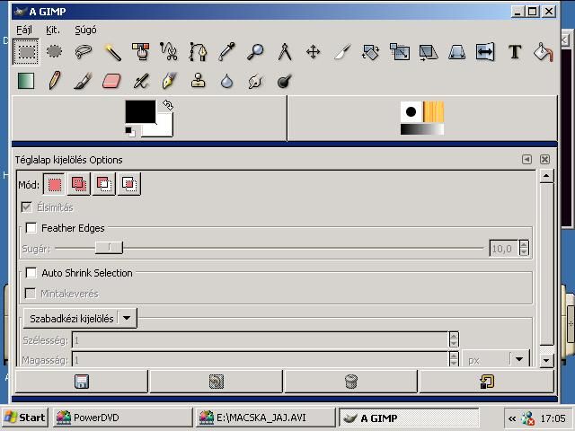This screenshot has width=575, height=431.
Task: Click the black foreground color swatch
Action: [x=140, y=111]
